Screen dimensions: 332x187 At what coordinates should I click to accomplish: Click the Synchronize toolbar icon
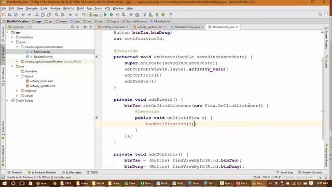pos(16,15)
